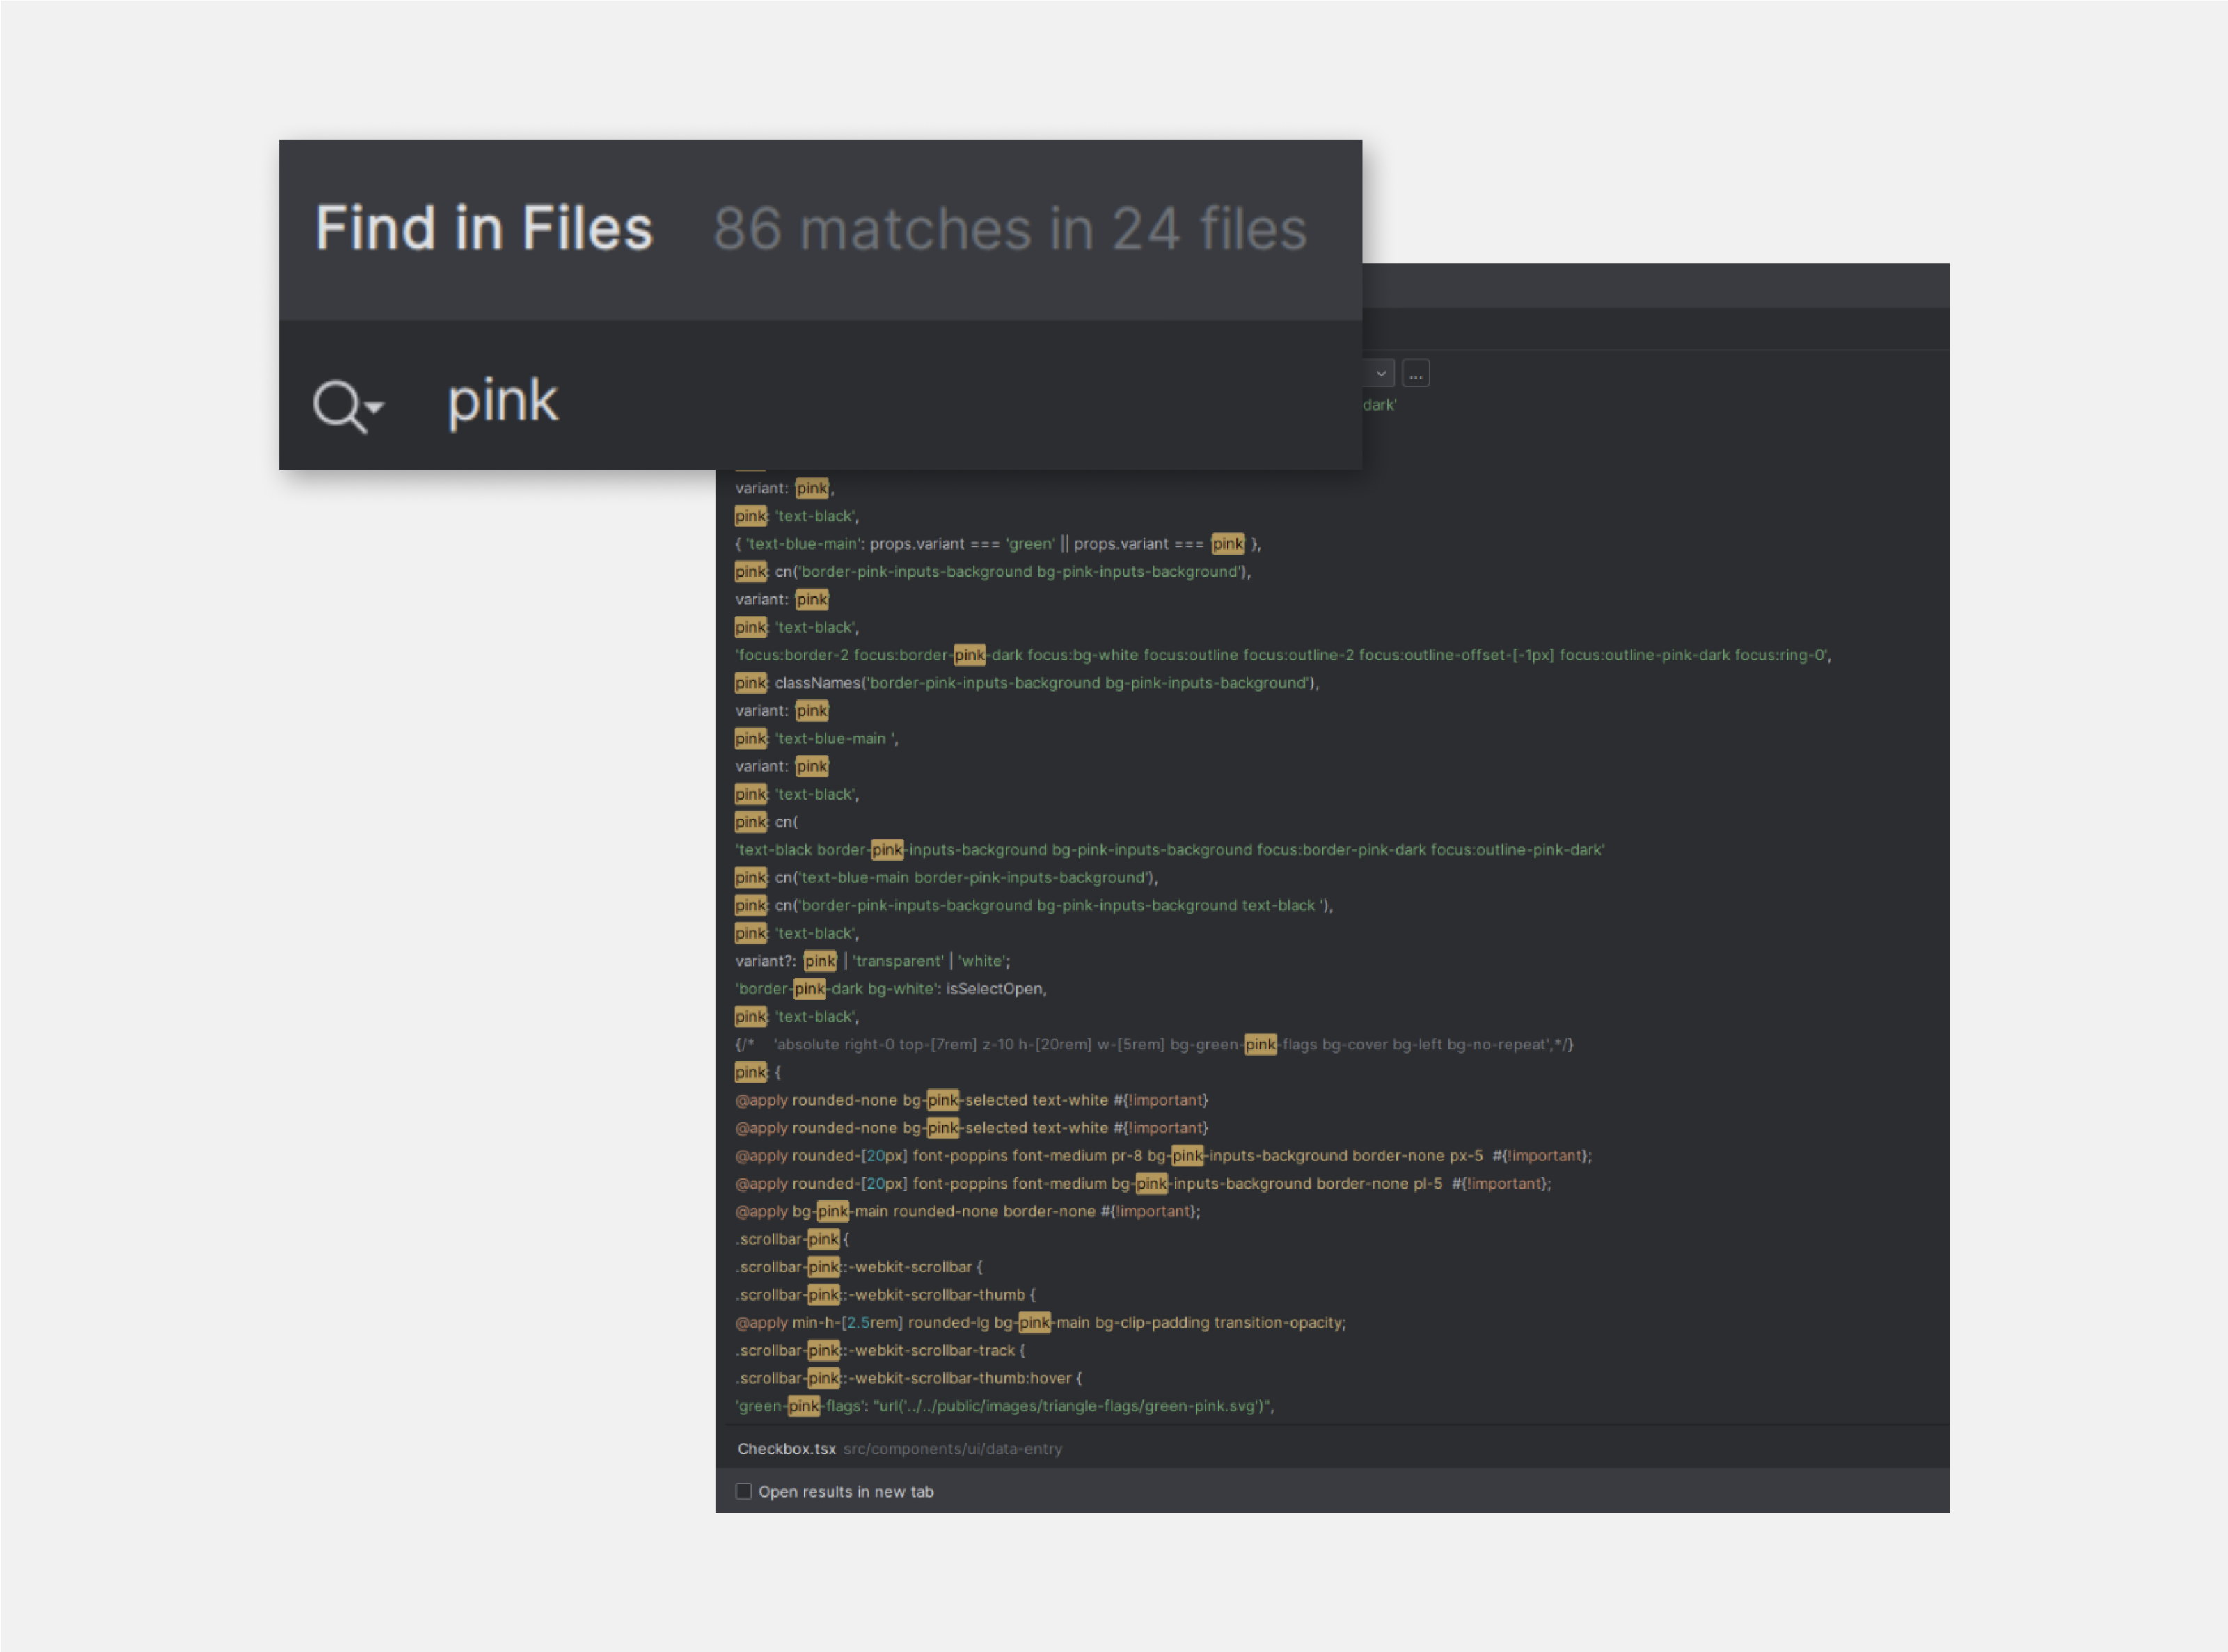The height and width of the screenshot is (1652, 2228).
Task: Select commented result with 'absolute right-0 top-[7rem]'
Action: (1154, 1045)
